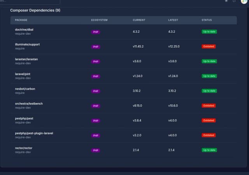249x175 pixels.
Task: Click Outdated badge for orchestra/testbench
Action: point(209,106)
